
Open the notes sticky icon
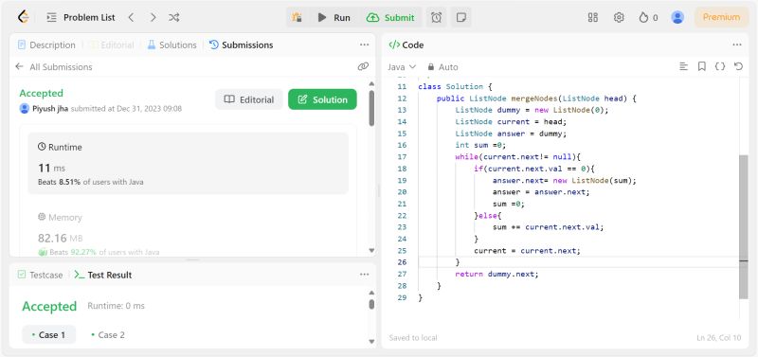pos(461,17)
